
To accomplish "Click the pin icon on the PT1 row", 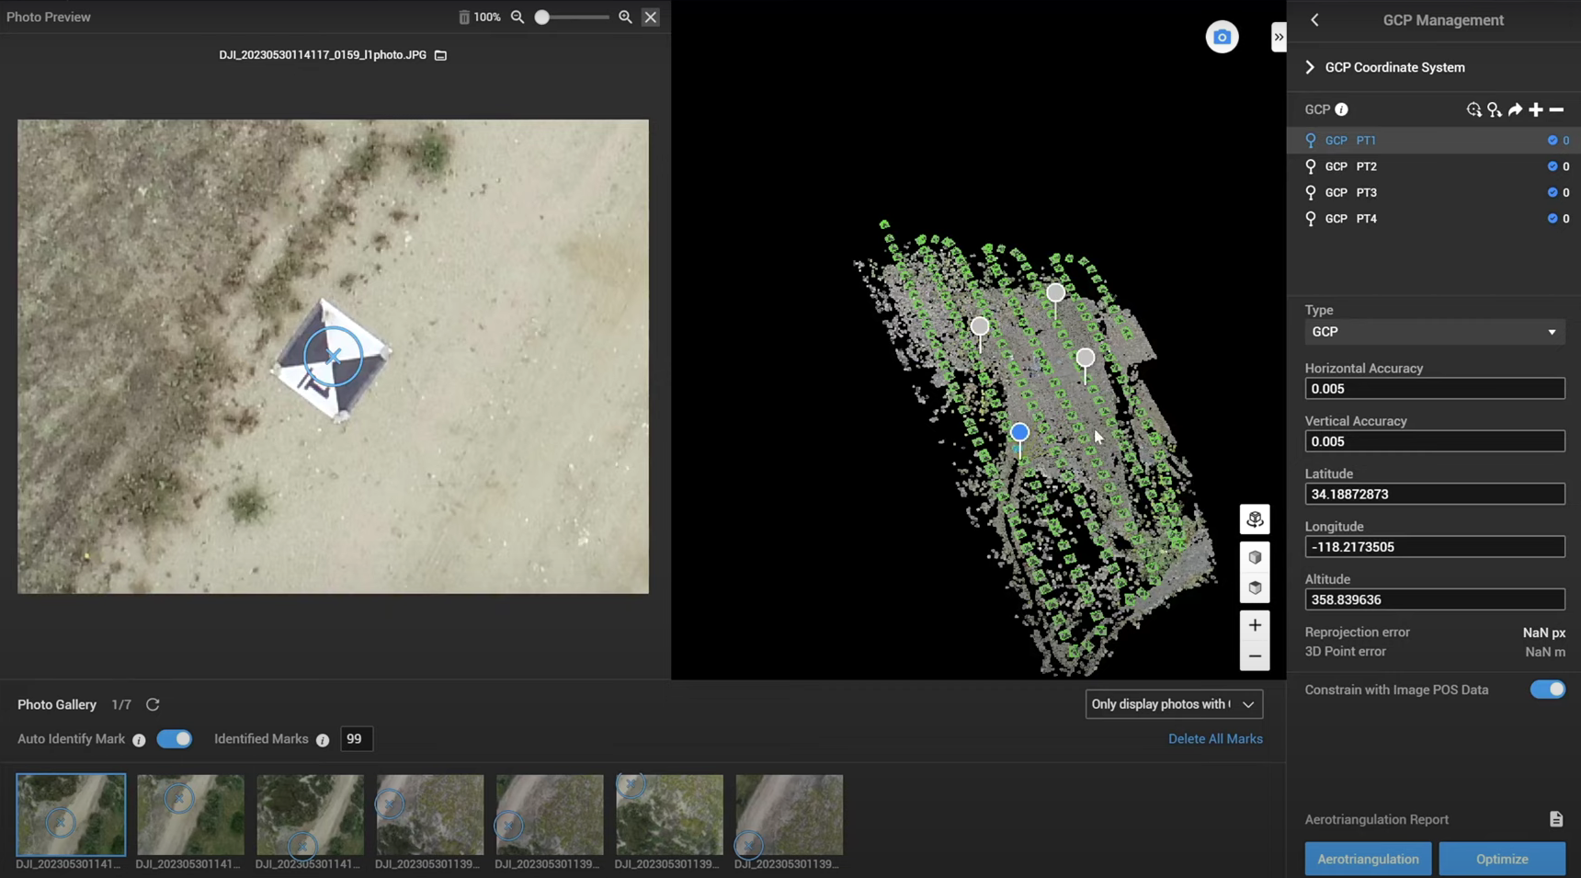I will (x=1311, y=141).
